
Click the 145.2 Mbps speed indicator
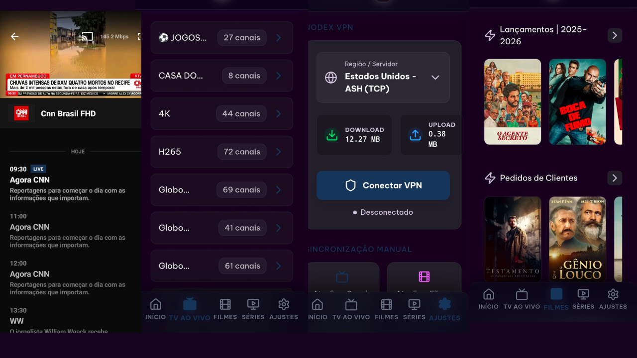click(114, 37)
